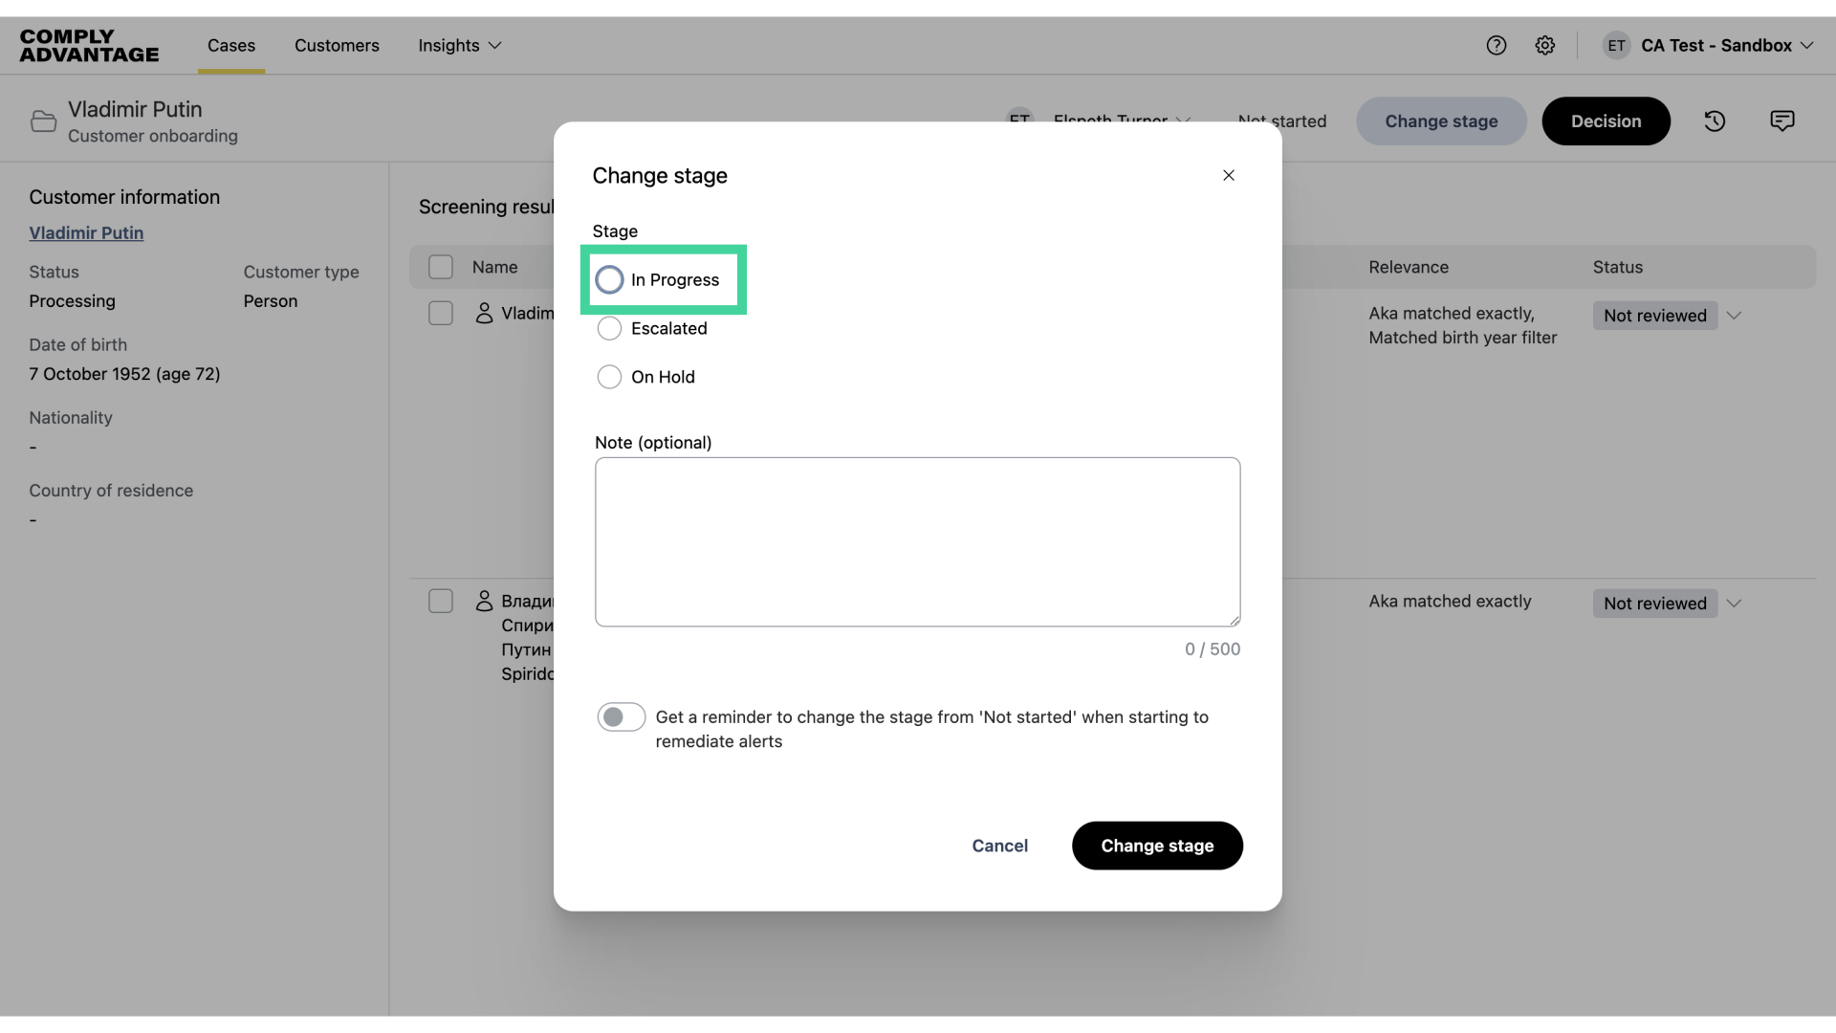Open the case comments icon
Viewport: 1836px width, 1033px height.
pyautogui.click(x=1781, y=121)
